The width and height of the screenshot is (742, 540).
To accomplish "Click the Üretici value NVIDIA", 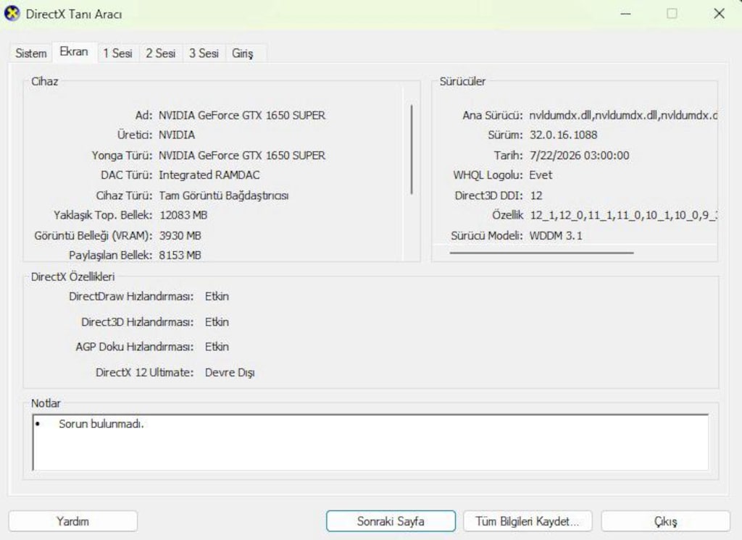I will coord(177,135).
